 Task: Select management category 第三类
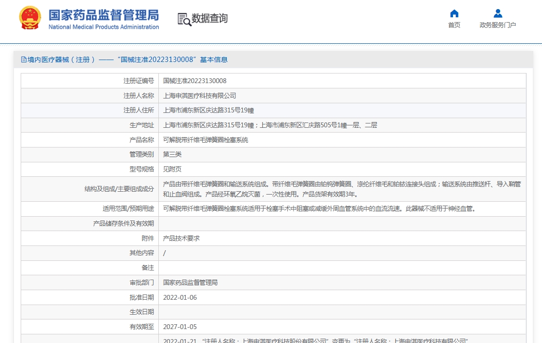[x=172, y=154]
